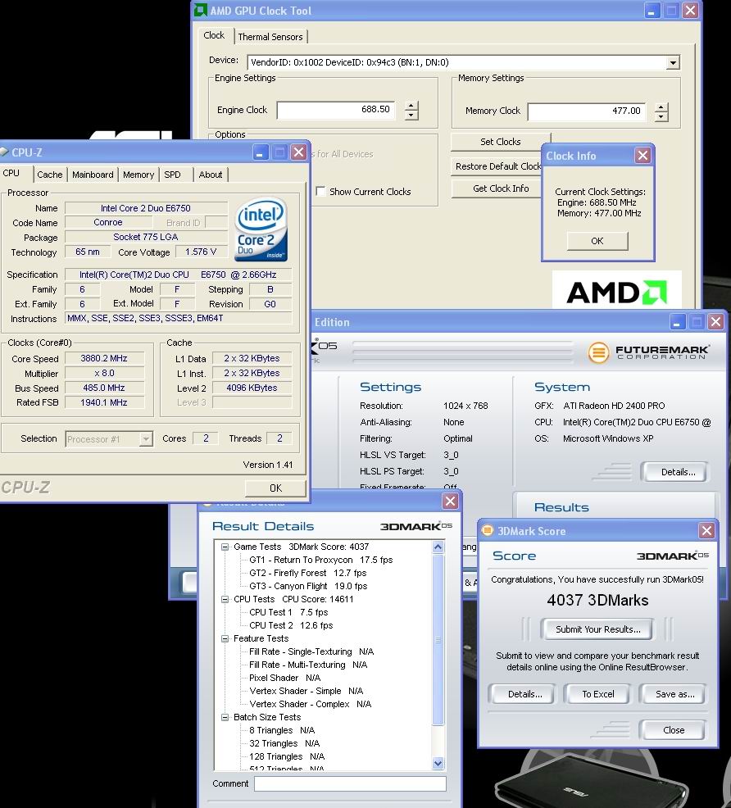Open the Device dropdown in GPU Clock Tool

click(x=673, y=62)
